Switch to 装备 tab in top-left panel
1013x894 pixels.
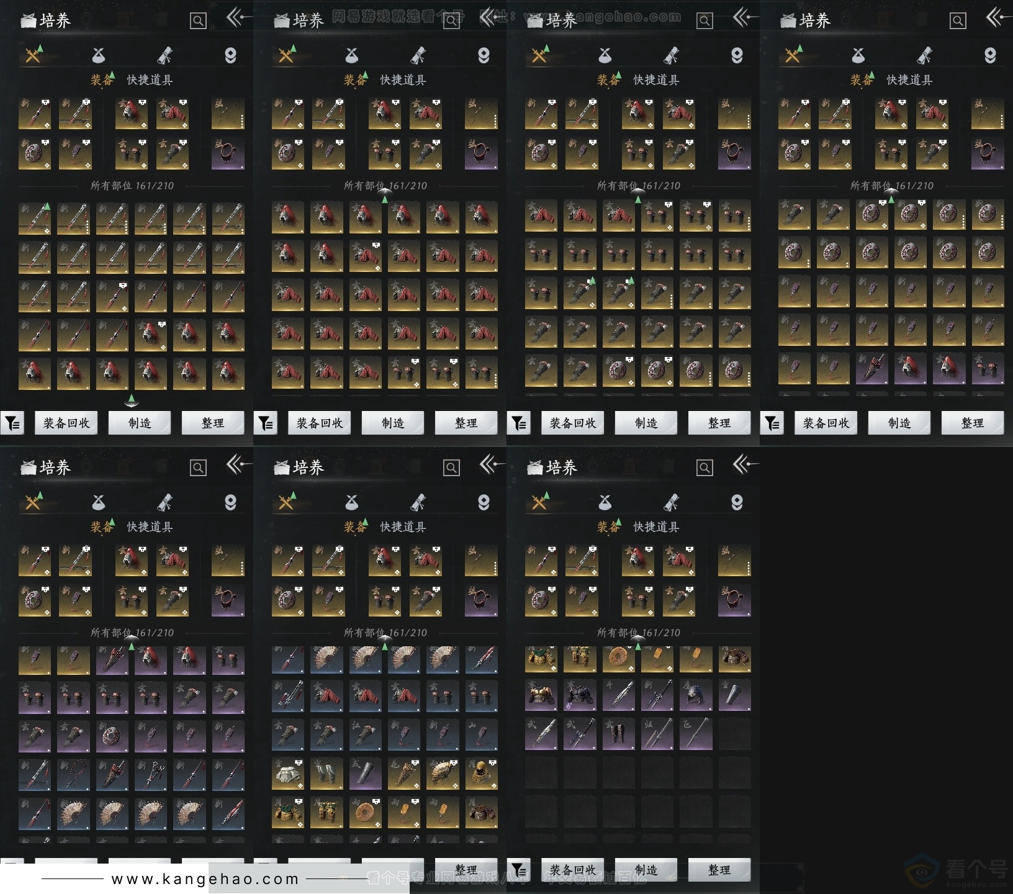tap(102, 79)
